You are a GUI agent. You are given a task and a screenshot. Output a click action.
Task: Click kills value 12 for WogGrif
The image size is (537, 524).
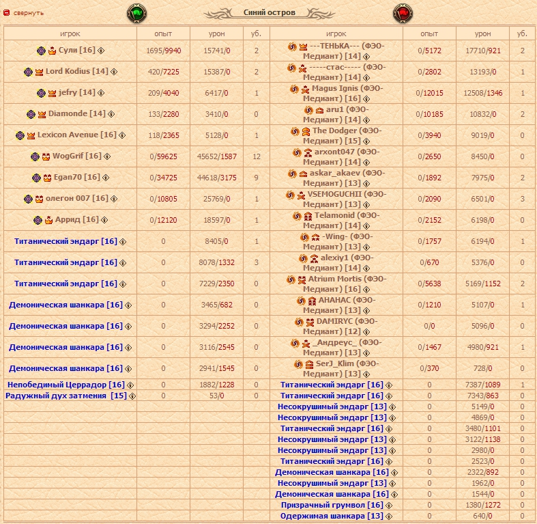tap(257, 156)
